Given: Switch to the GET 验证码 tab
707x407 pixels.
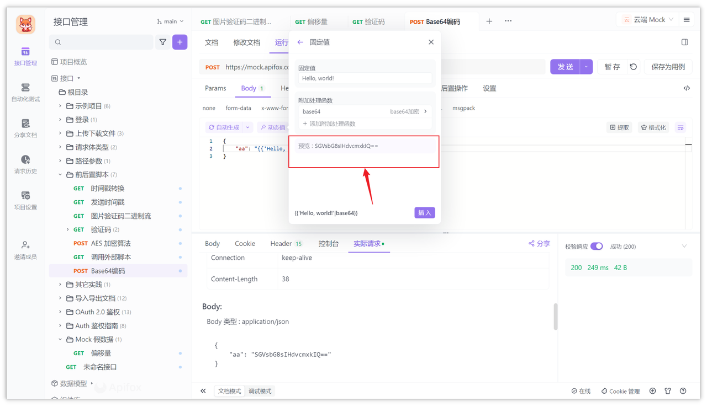Looking at the screenshot, I should [368, 22].
